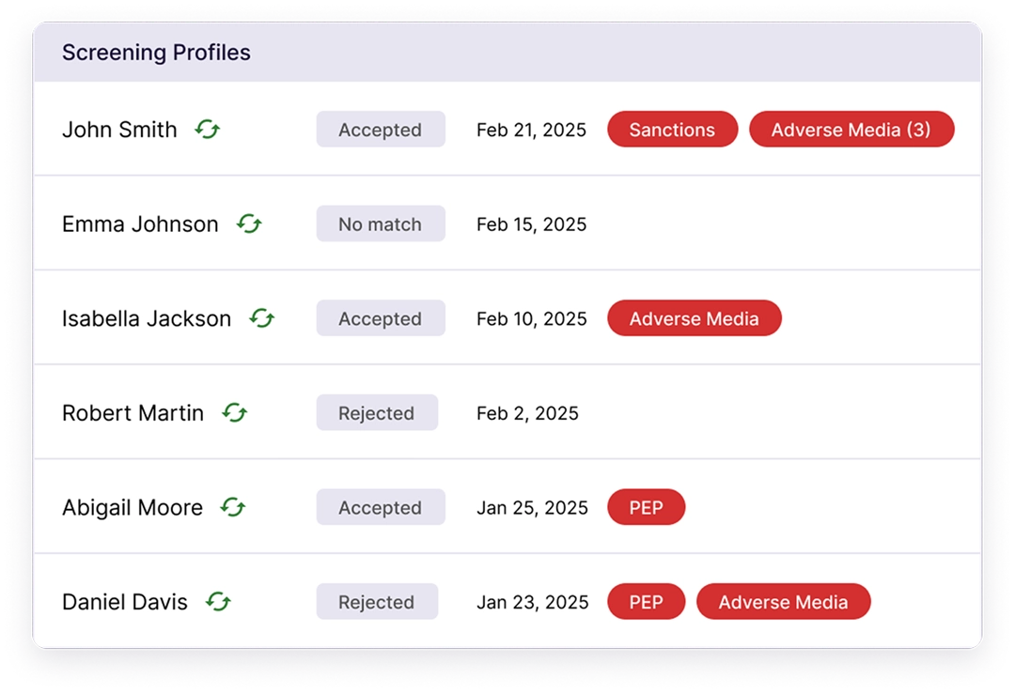Select Isabella Jackson's Adverse Media tag

pyautogui.click(x=694, y=319)
